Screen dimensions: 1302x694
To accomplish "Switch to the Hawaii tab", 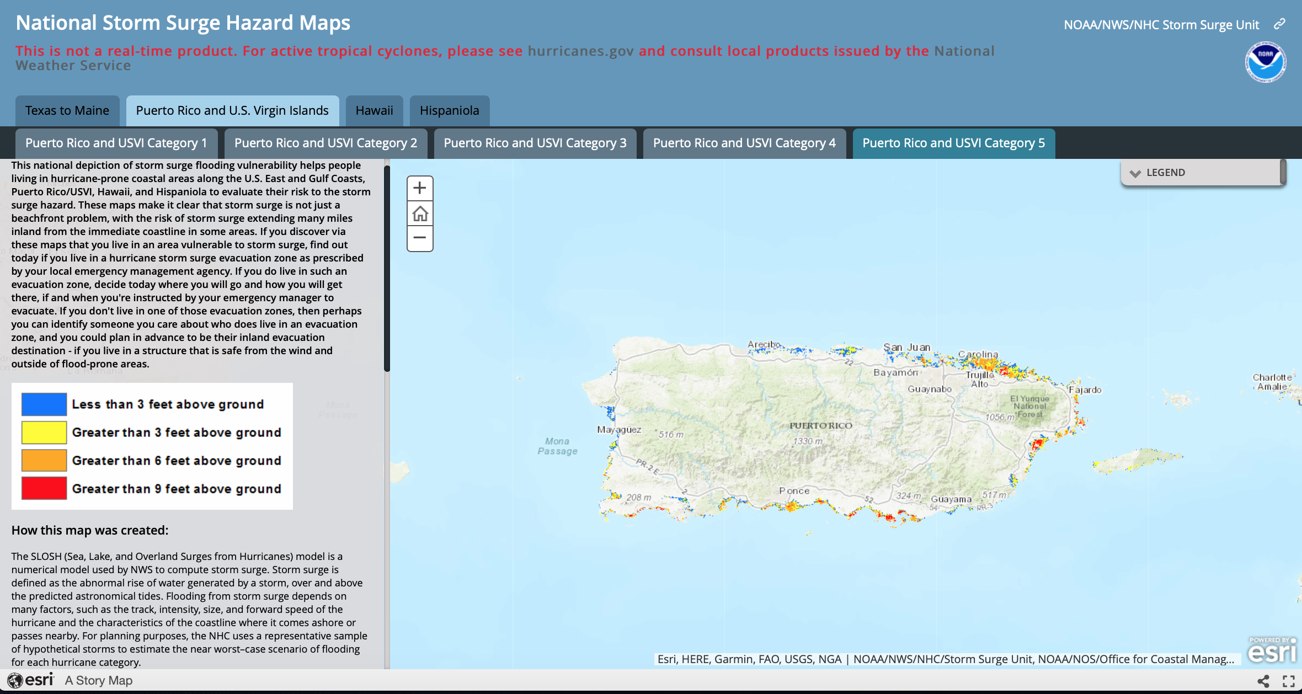I will (x=374, y=110).
